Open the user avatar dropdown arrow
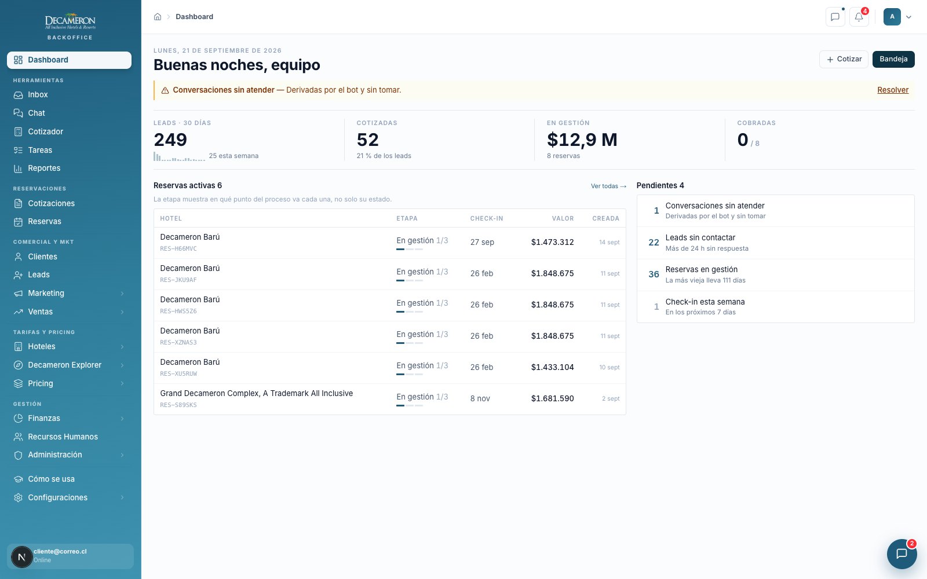The image size is (927, 579). pyautogui.click(x=908, y=17)
